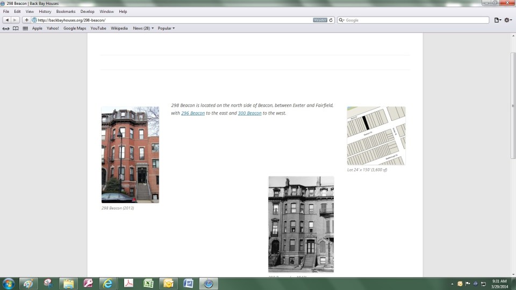Open the History menu
Screen dimensions: 516x290
click(x=45, y=11)
